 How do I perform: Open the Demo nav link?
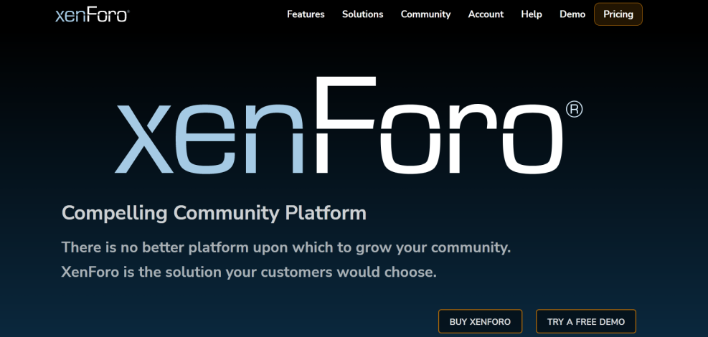coord(572,14)
